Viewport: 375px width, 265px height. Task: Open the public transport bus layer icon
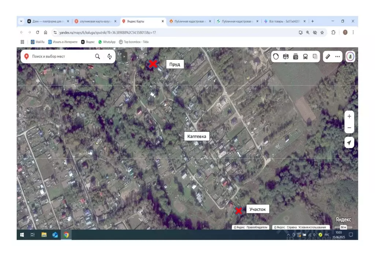305,56
